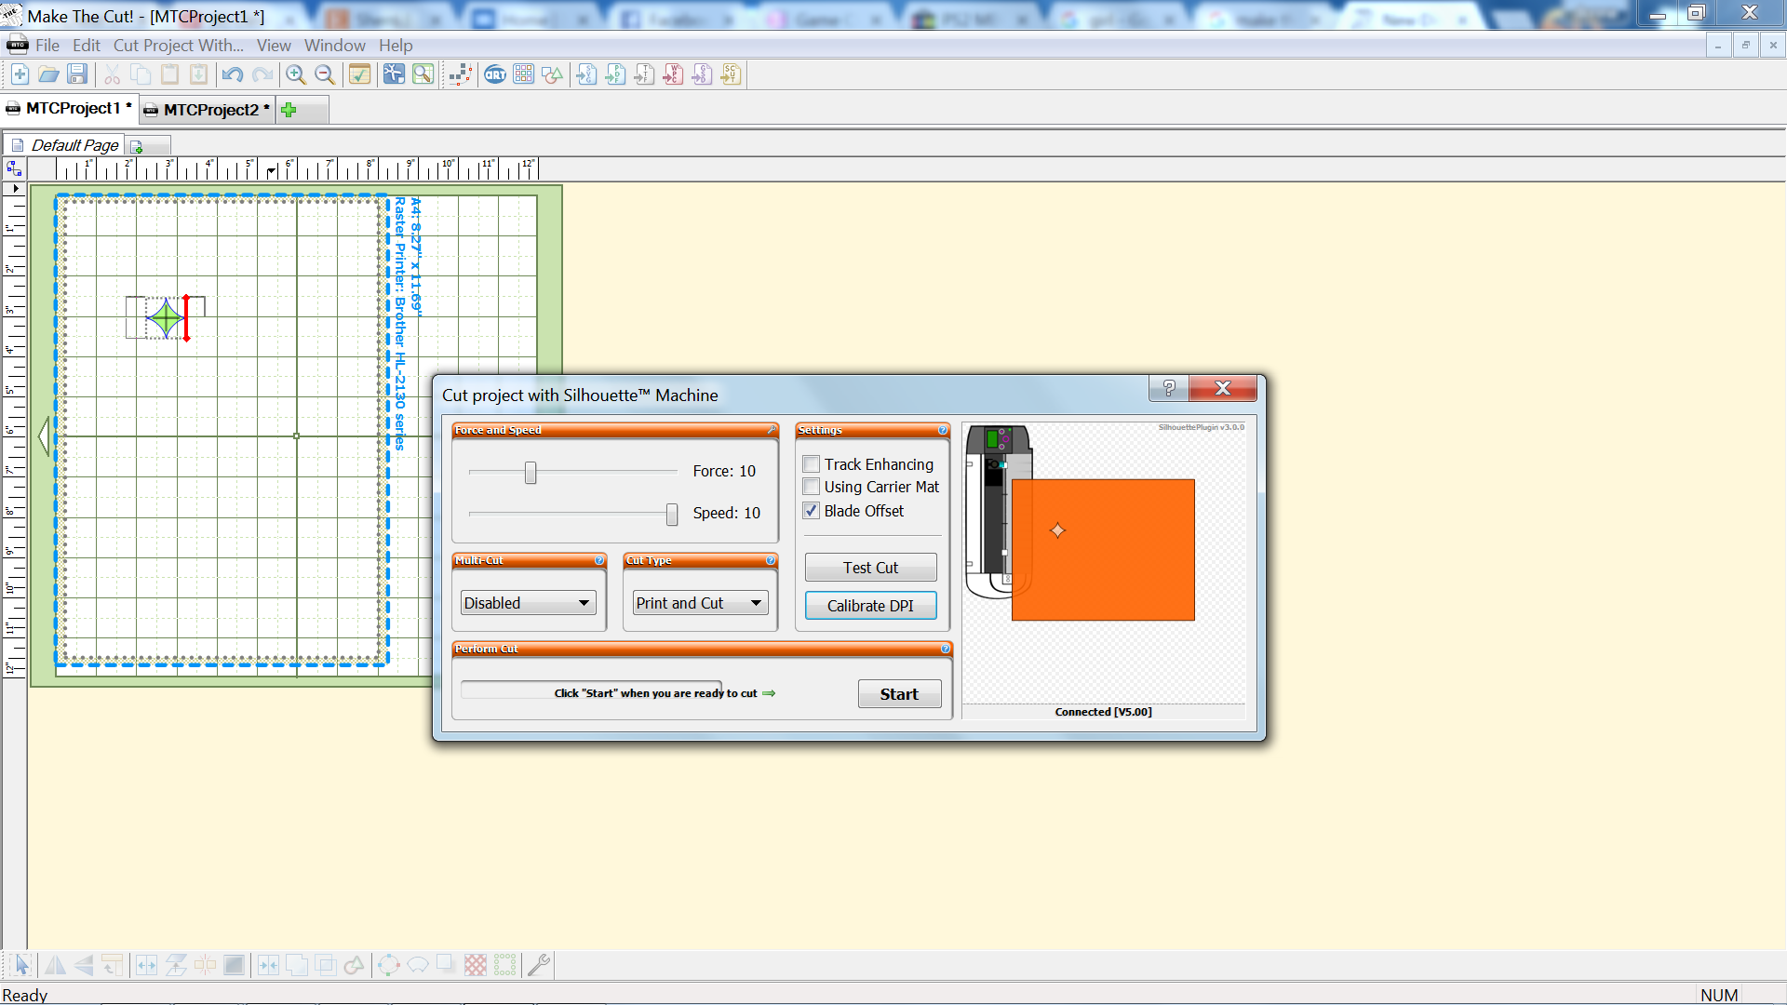The image size is (1787, 1005).
Task: Click the Cut Type panel help icon
Action: [x=771, y=560]
